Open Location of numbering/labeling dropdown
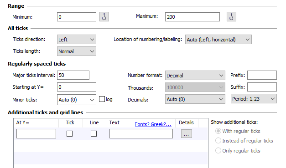 click(218, 40)
